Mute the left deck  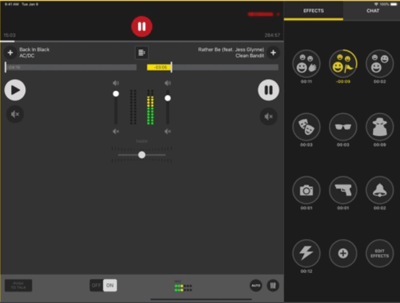[15, 114]
